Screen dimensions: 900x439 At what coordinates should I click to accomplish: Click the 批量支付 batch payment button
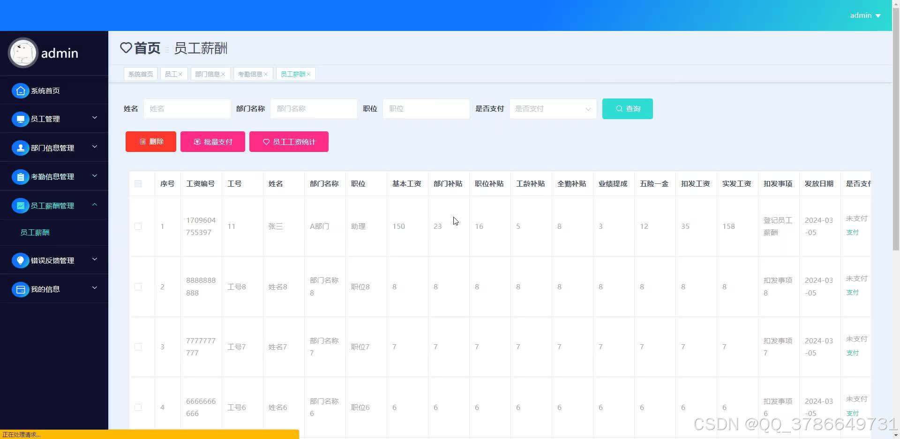coord(212,141)
